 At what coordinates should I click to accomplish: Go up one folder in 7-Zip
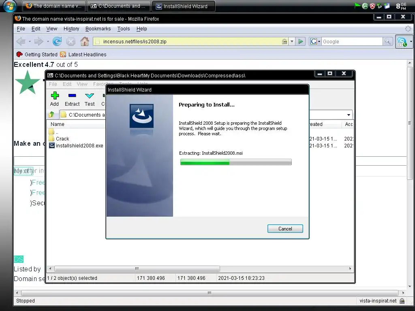[x=51, y=115]
